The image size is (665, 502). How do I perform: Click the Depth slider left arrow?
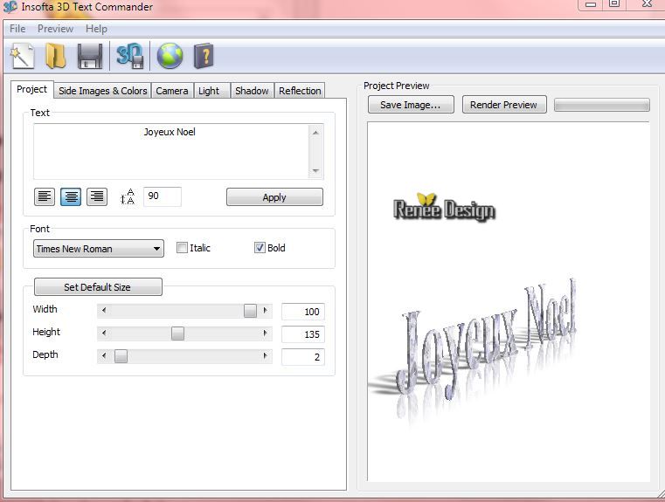tap(104, 356)
